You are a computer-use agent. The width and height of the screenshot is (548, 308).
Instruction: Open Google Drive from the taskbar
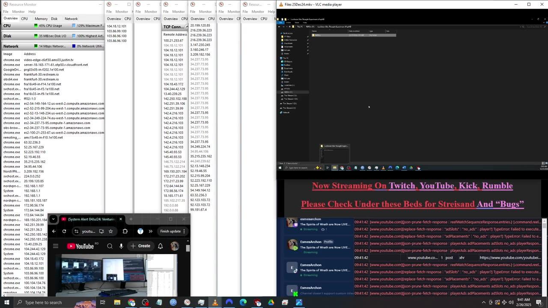coord(271,302)
